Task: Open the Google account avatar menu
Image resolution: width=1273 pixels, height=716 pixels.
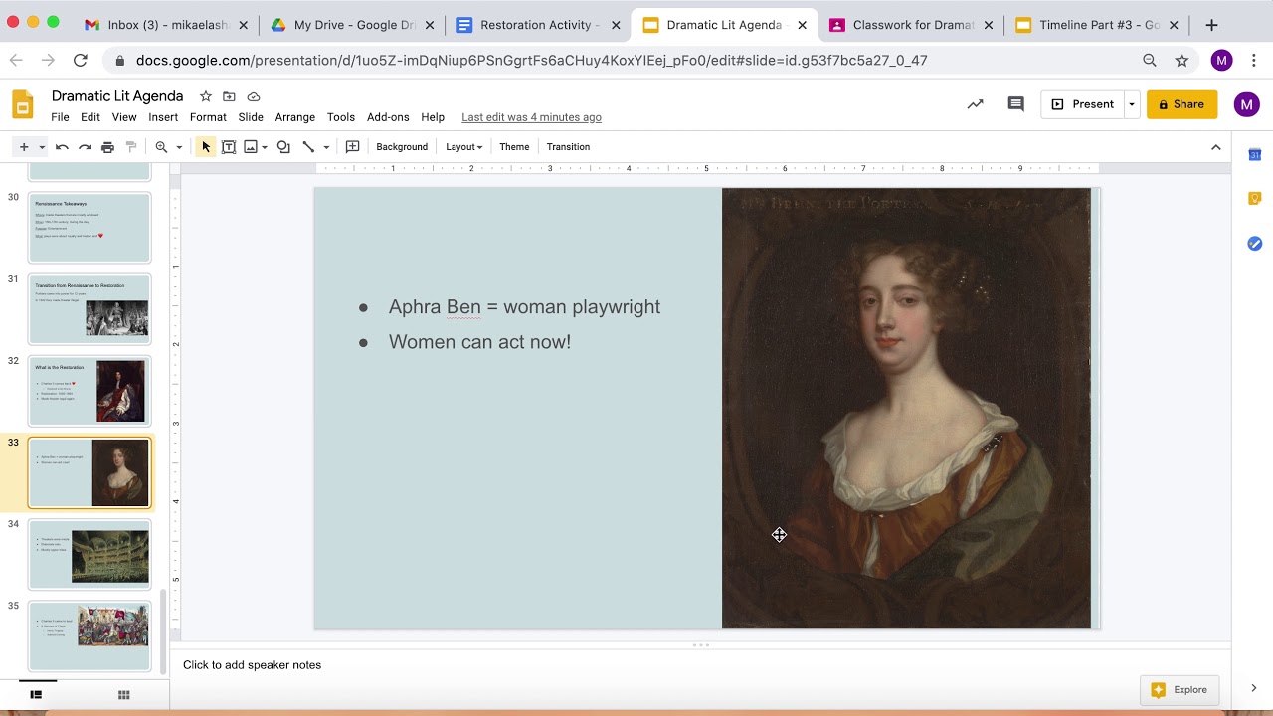Action: point(1246,104)
